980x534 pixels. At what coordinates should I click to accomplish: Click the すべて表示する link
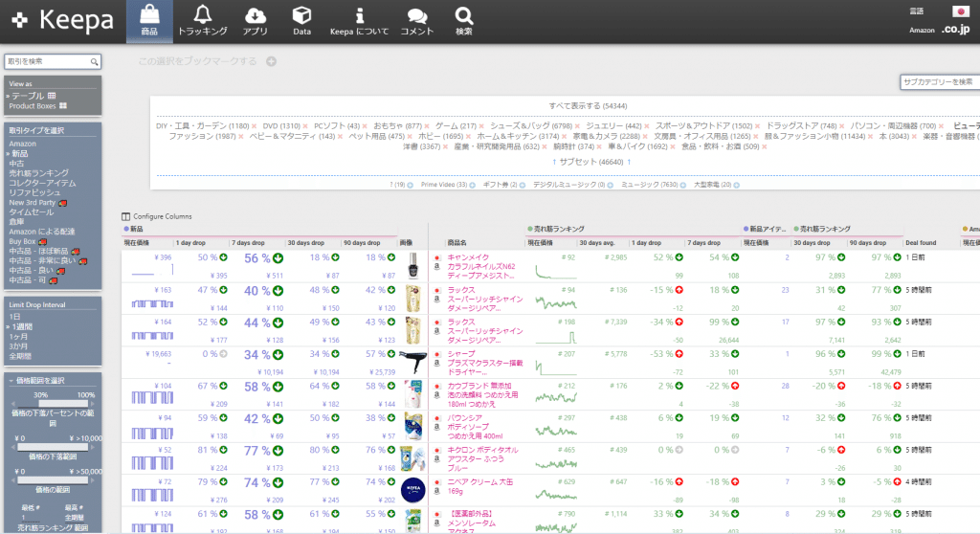(574, 105)
